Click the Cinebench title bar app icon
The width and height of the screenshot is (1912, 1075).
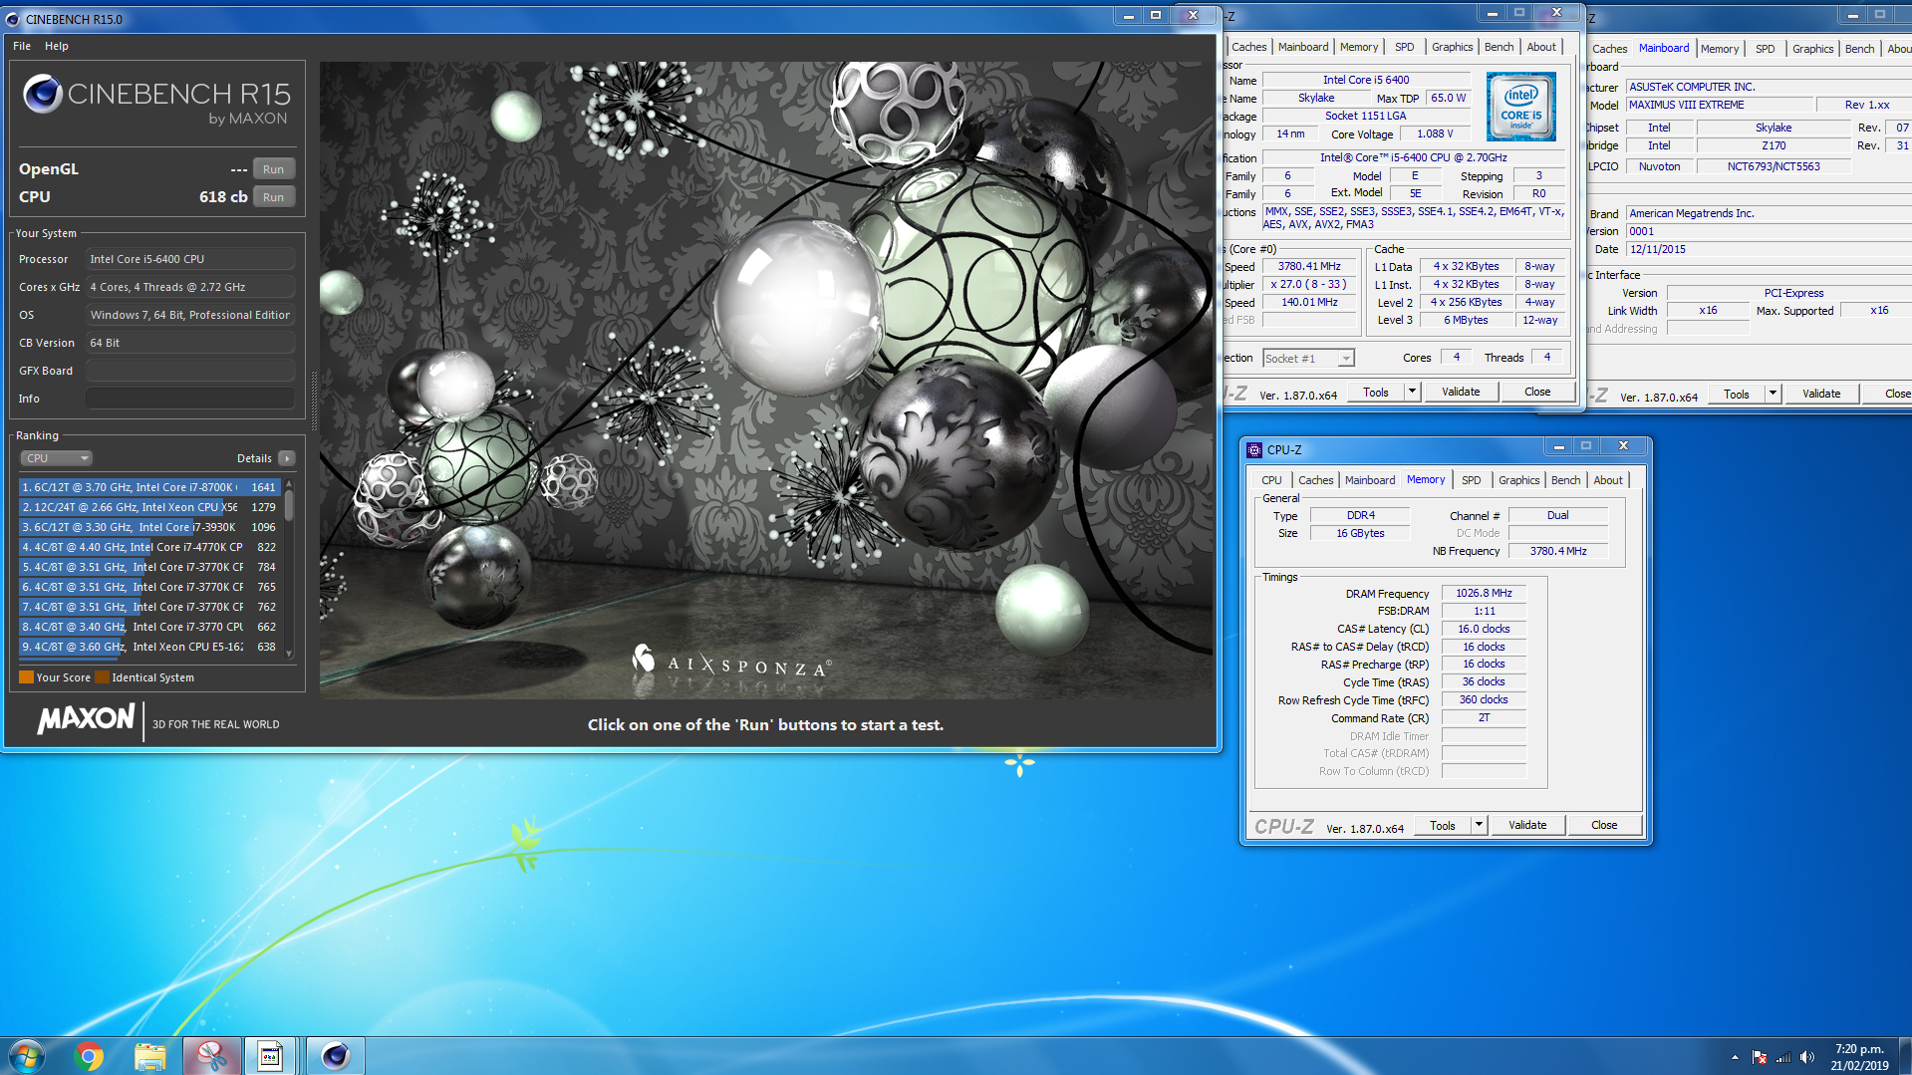coord(13,19)
